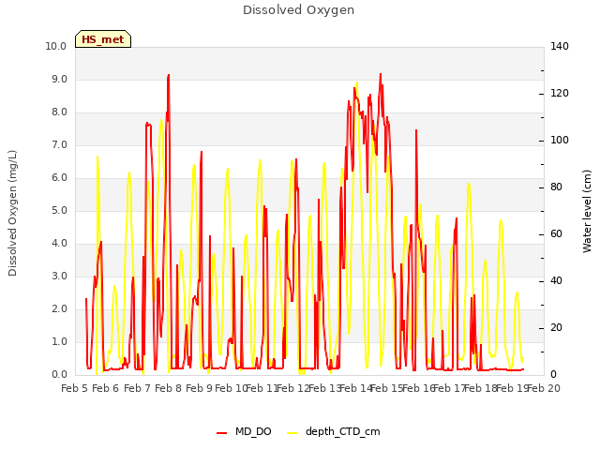Click the Feb 19 date label

tap(513, 389)
